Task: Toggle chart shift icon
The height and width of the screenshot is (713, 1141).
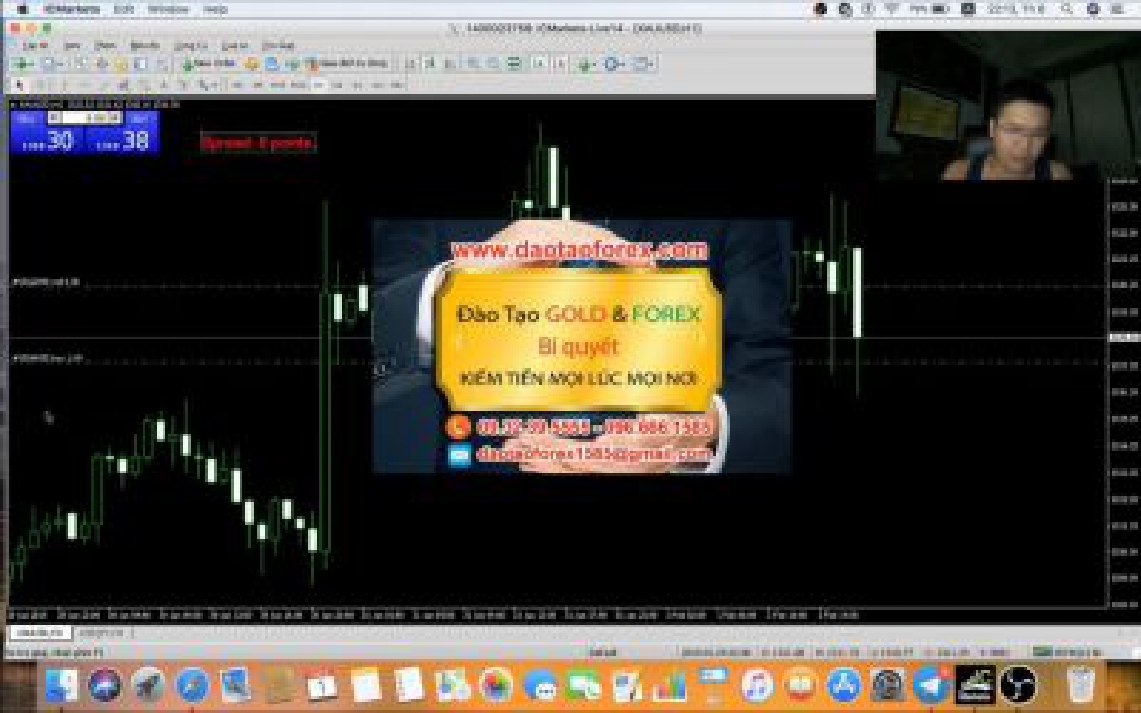Action: [559, 64]
